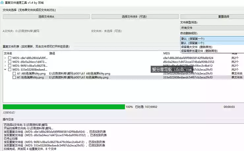The width and height of the screenshot is (244, 151).
Task: Tick the checkbox of A1 粉色满屏kitty.png
Action: (14, 78)
